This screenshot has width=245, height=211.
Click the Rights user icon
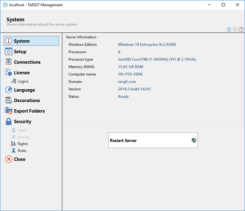point(13,143)
